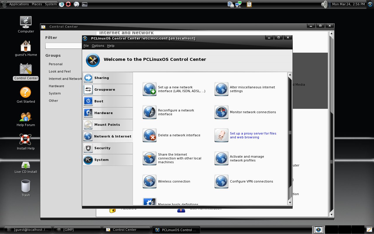Open the Help menu in PCLinuxOS Control Center
The width and height of the screenshot is (374, 234).
click(111, 46)
